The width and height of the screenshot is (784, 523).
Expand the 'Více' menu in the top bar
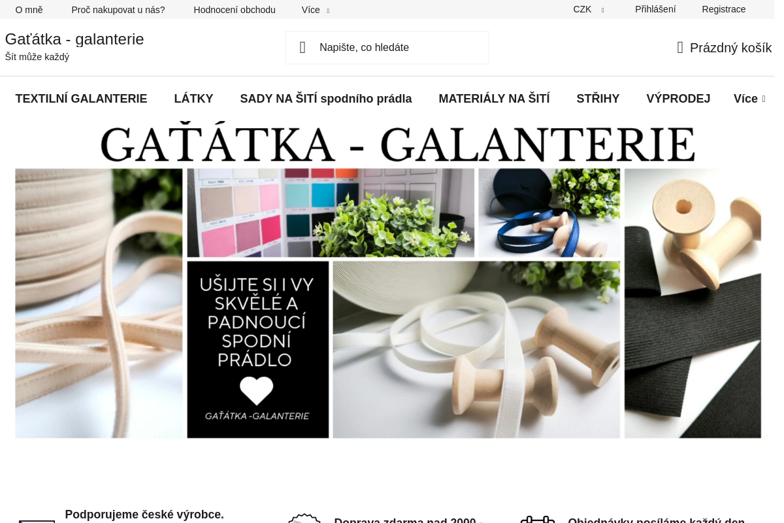312,9
